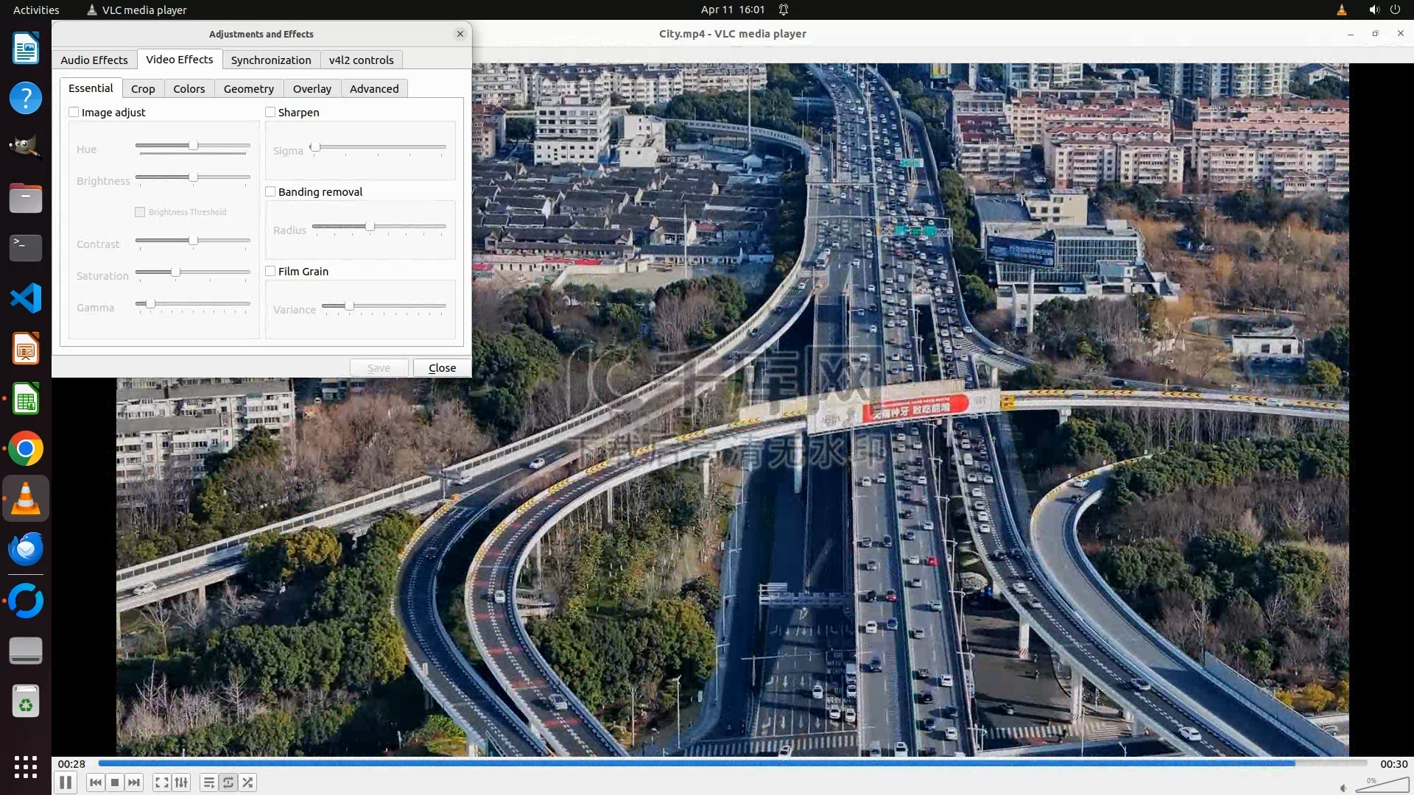Pause the video playback

65,782
